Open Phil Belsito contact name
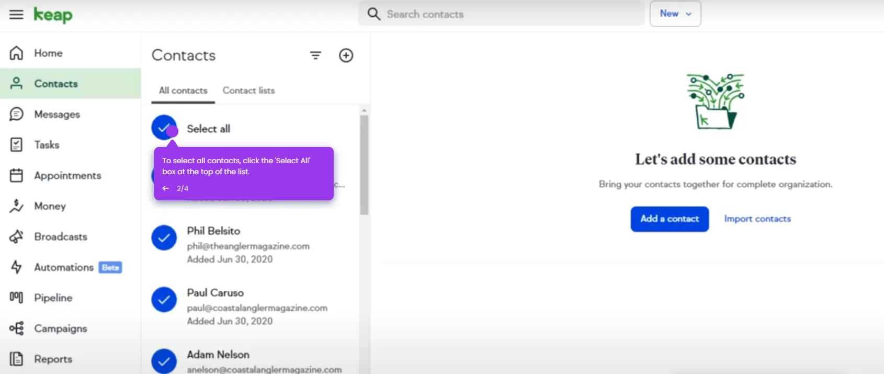884x374 pixels. point(213,231)
